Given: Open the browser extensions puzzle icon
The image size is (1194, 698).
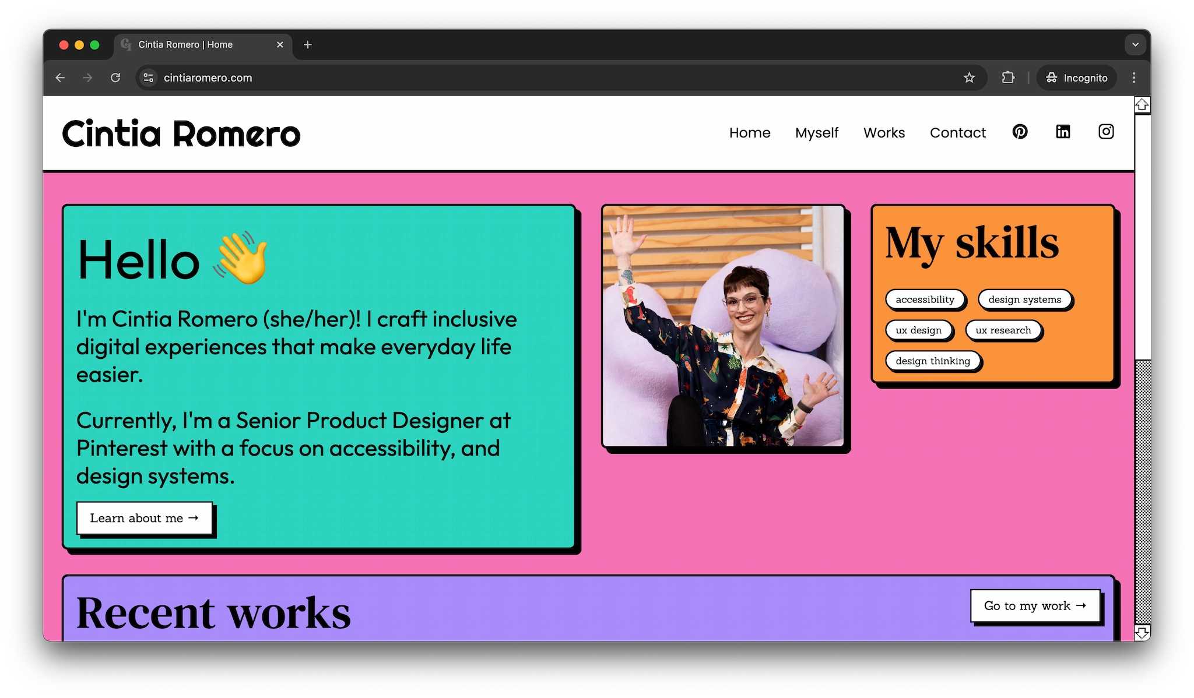Looking at the screenshot, I should click(x=1008, y=77).
